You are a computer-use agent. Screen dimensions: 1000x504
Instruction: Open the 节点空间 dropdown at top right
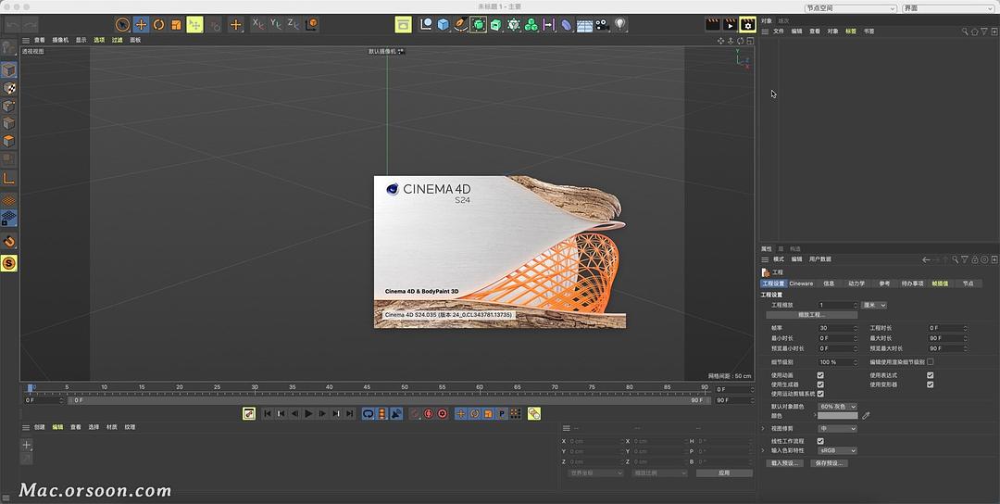click(x=850, y=8)
